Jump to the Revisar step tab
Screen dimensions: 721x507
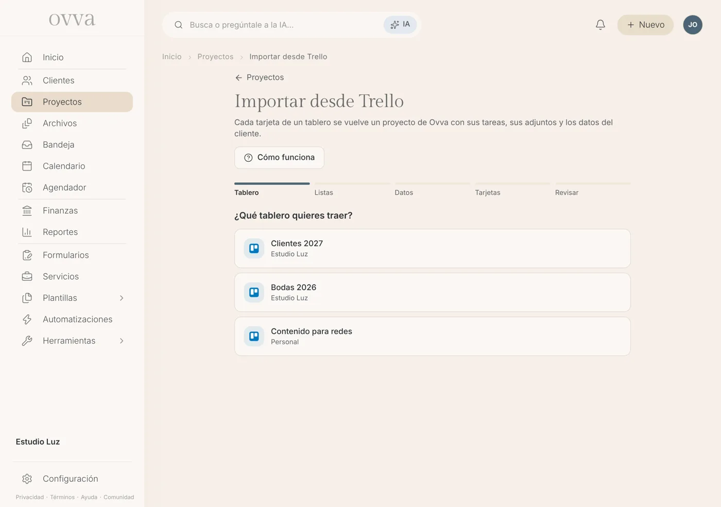[593, 190]
